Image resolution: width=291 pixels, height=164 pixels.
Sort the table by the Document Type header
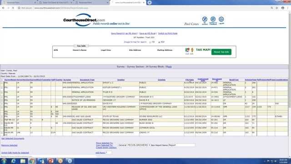click(x=87, y=80)
